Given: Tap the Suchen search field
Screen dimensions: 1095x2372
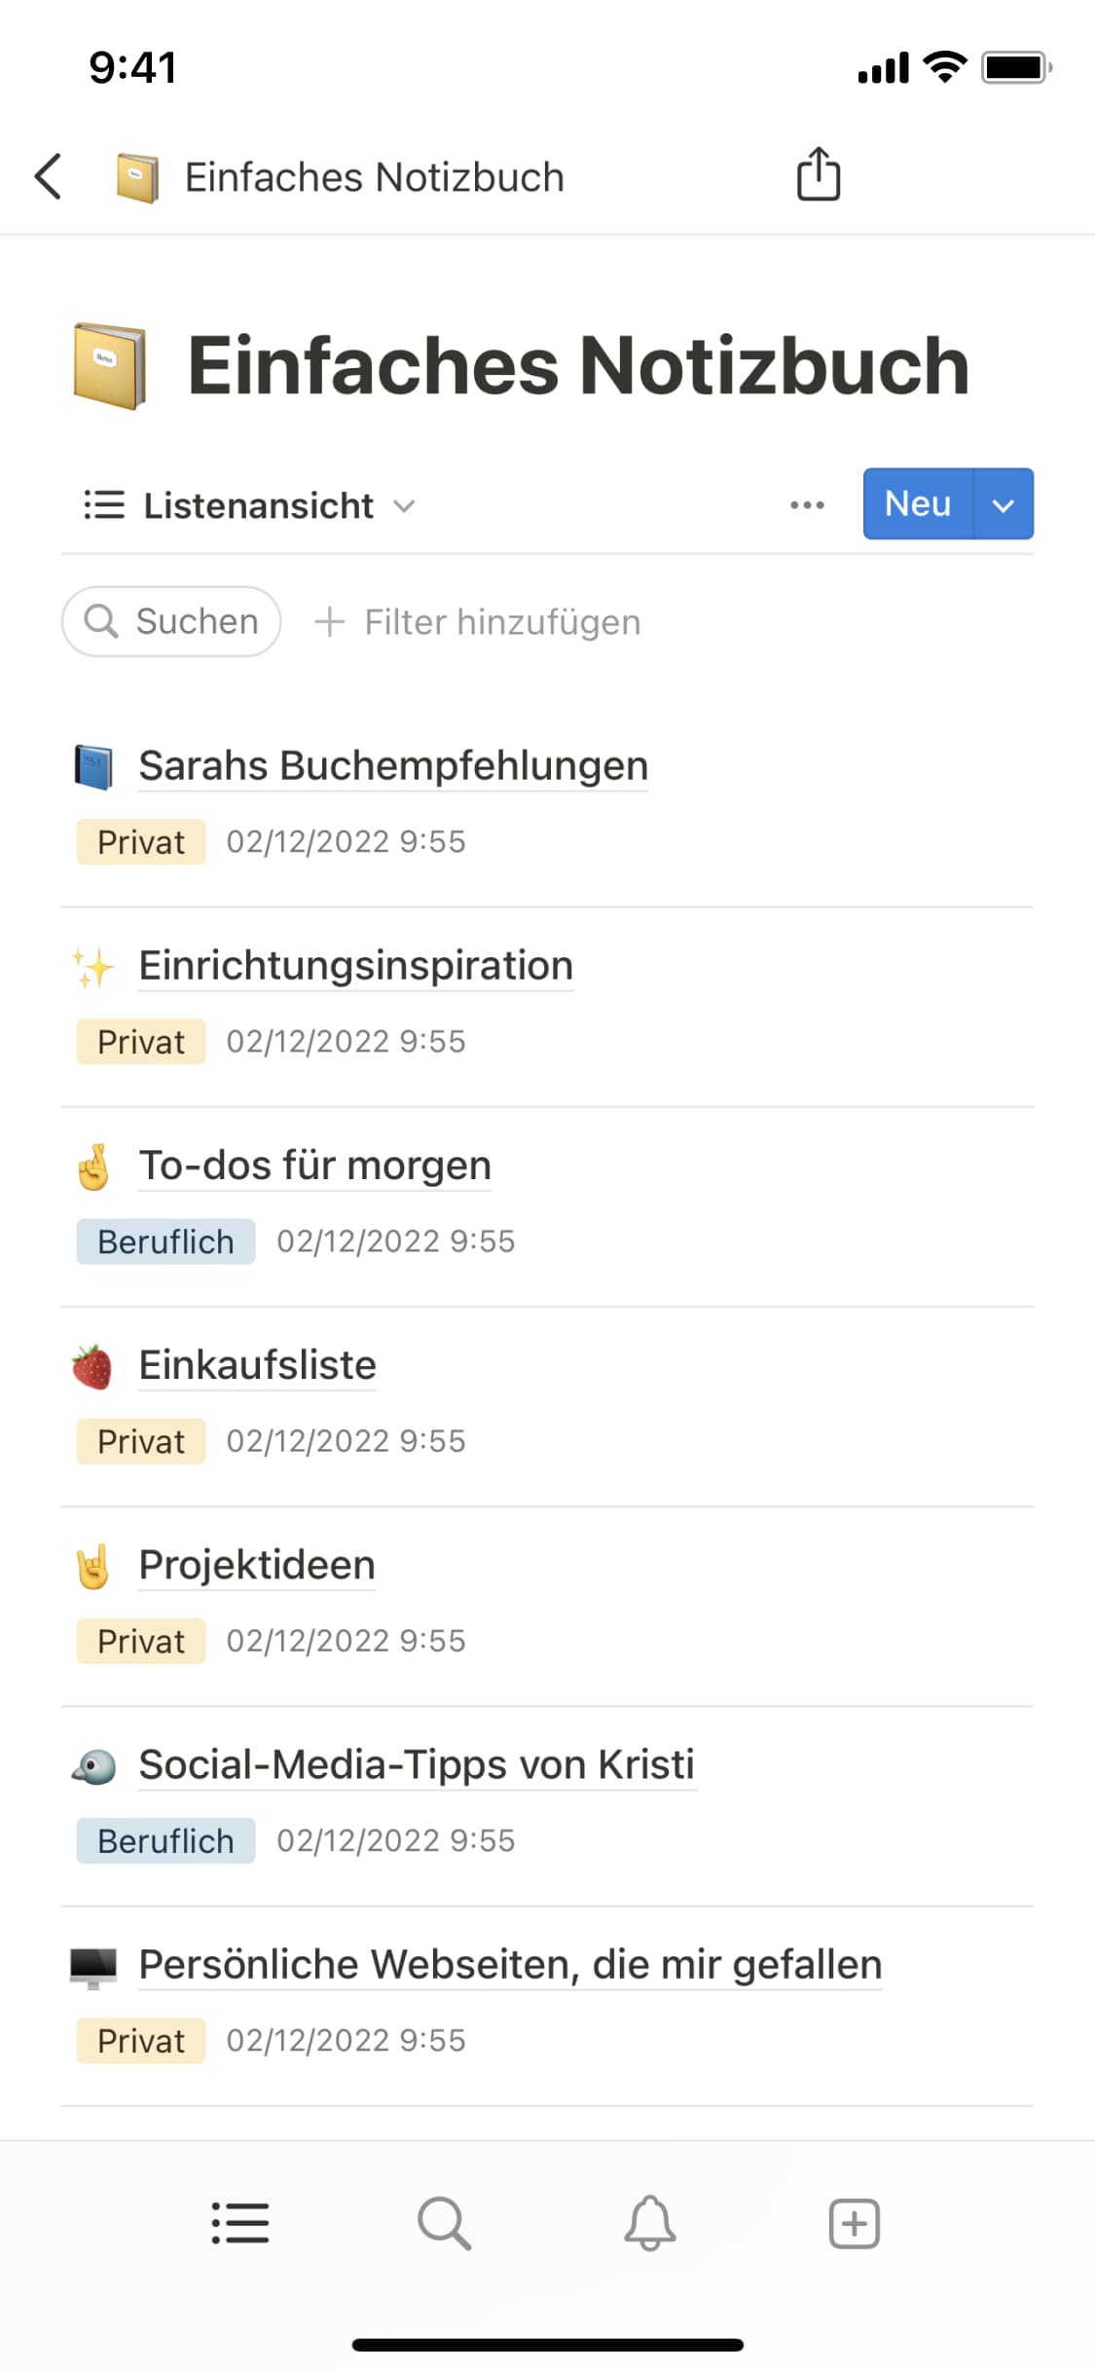Looking at the screenshot, I should 171,621.
